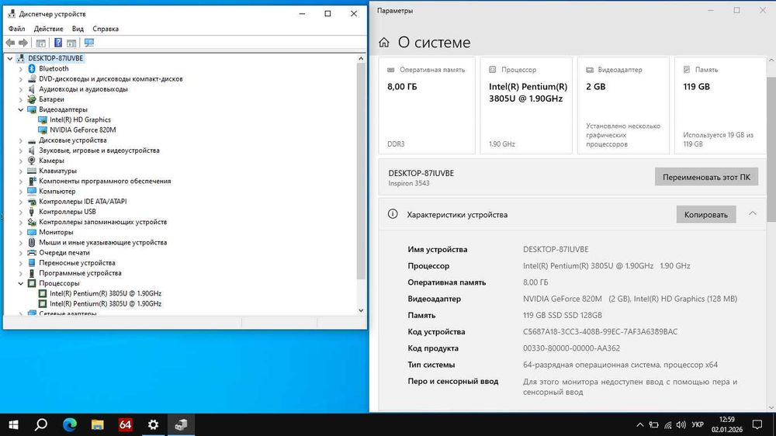Click Inspiron 3543 model text
The height and width of the screenshot is (436, 776).
point(409,184)
